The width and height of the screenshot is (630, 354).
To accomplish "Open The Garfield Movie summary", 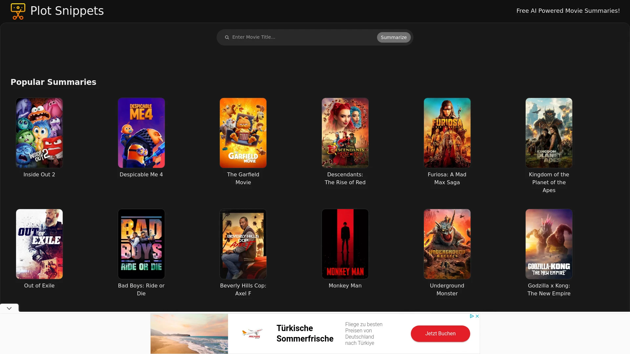I will (243, 133).
